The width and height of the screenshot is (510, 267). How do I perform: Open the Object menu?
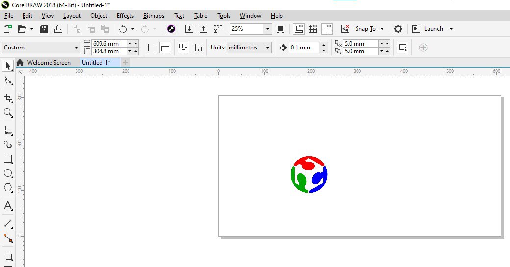[x=99, y=16]
